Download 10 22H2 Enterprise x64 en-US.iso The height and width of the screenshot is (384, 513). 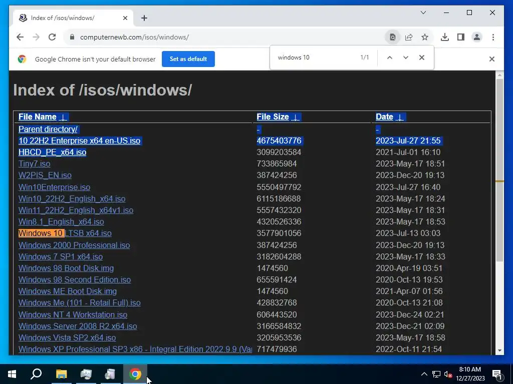pos(80,140)
